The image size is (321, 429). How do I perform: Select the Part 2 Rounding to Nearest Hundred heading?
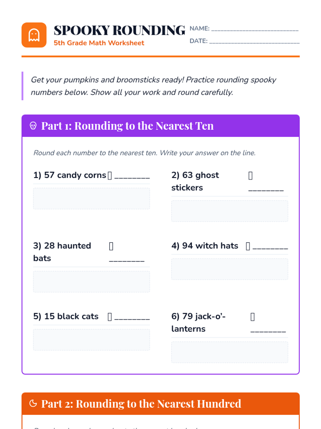(141, 404)
